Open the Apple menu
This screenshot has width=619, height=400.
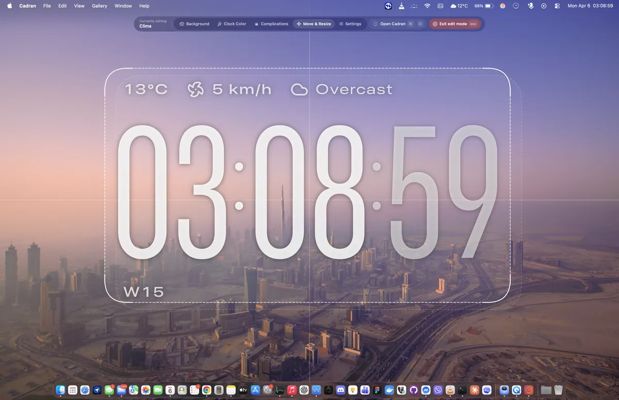point(9,6)
